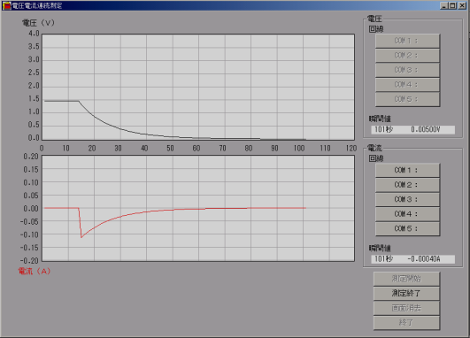Select voltage line COM 3
Image resolution: width=470 pixels, height=338 pixels.
[x=407, y=70]
